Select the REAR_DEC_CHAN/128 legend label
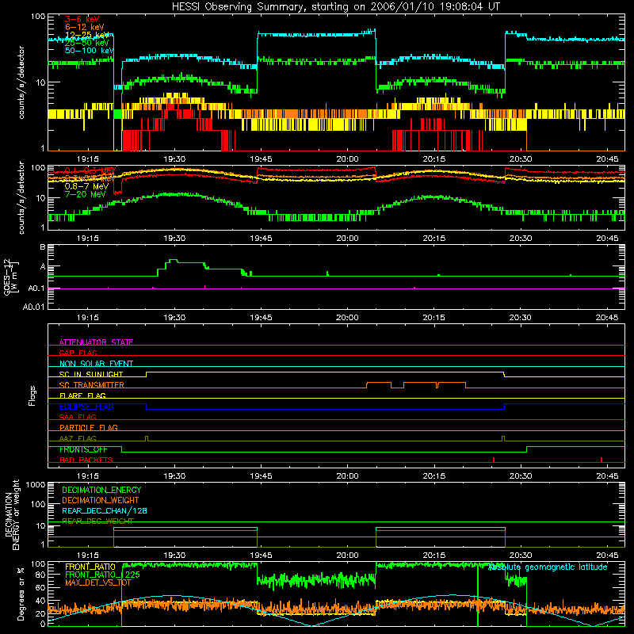The image size is (634, 634). [x=105, y=510]
